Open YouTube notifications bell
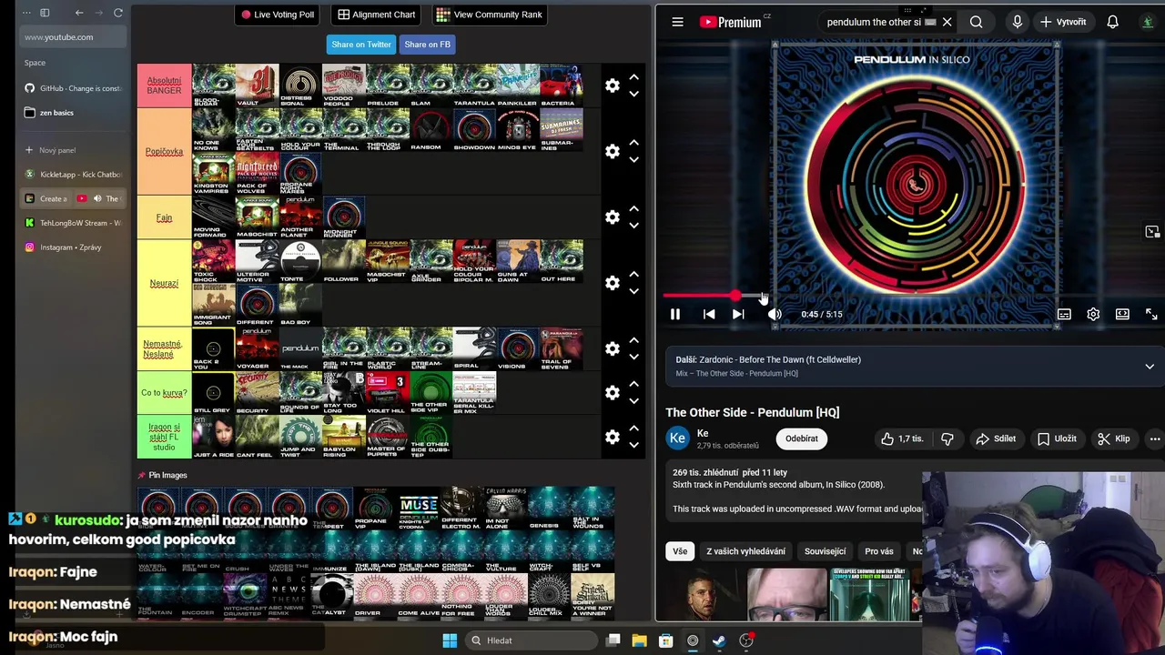 [1112, 22]
